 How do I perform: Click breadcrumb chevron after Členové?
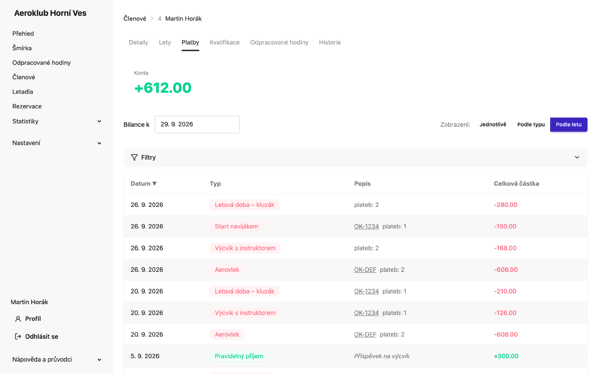152,18
